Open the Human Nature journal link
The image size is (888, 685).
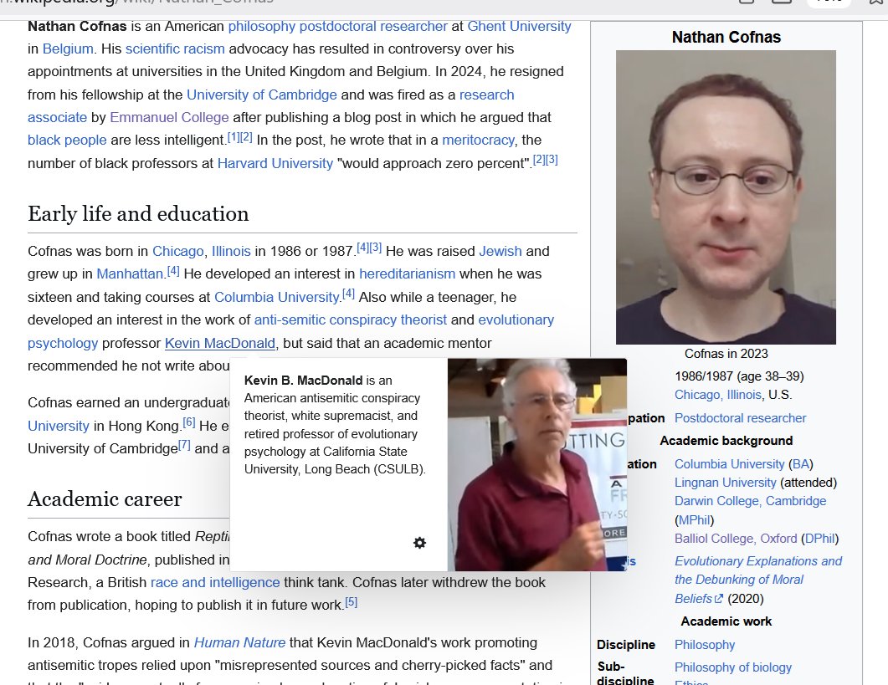pos(239,643)
